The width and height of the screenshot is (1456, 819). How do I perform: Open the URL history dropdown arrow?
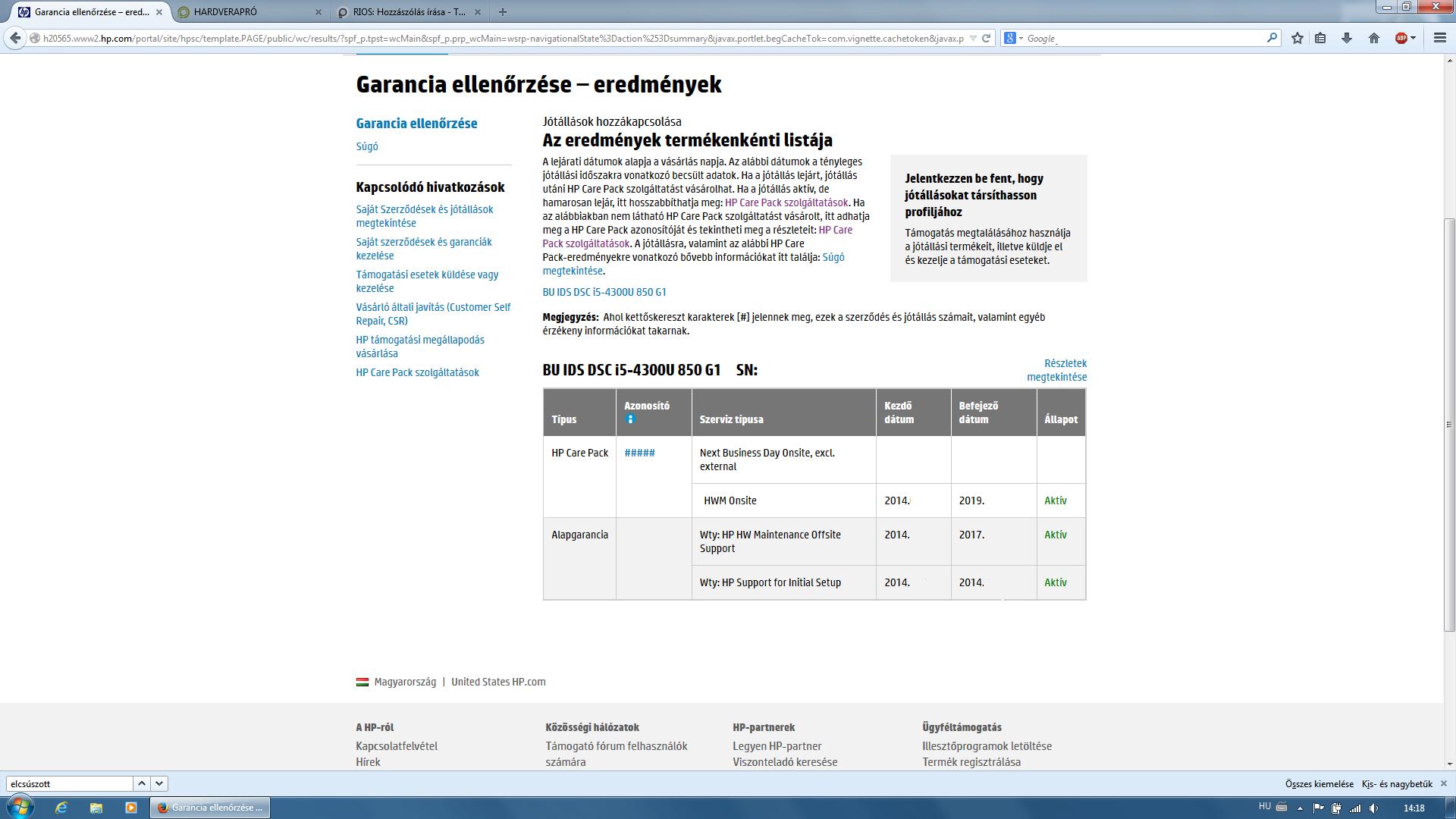click(x=972, y=38)
